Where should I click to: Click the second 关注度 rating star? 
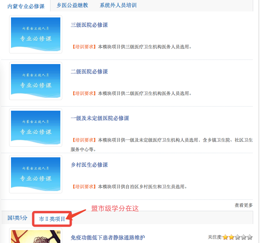[232, 237]
